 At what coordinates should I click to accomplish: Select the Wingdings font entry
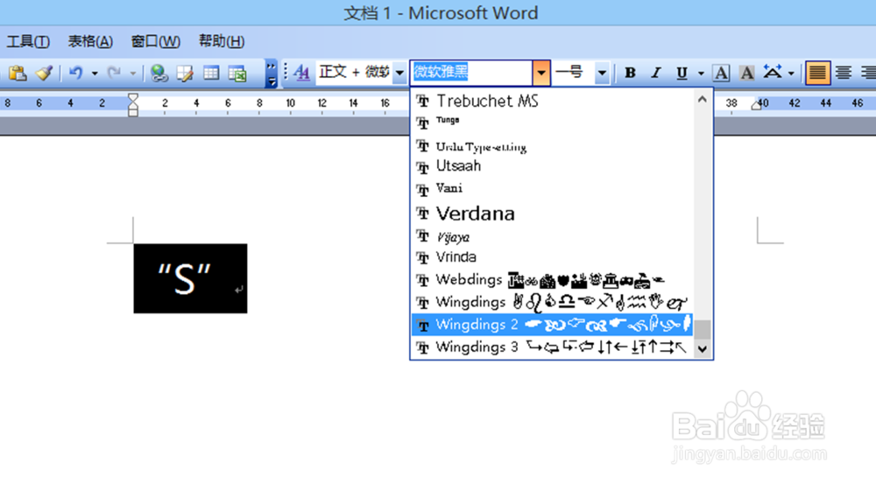pyautogui.click(x=552, y=302)
